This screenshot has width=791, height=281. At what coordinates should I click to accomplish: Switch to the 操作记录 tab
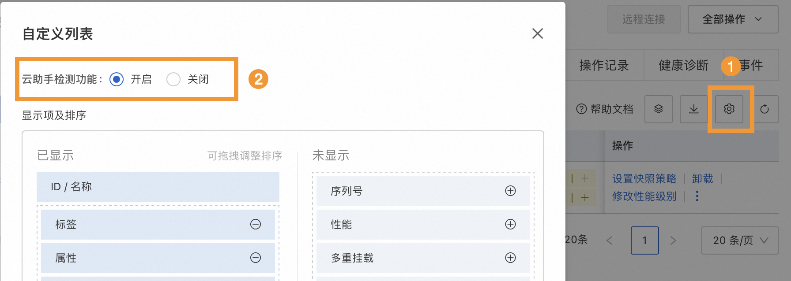point(604,65)
